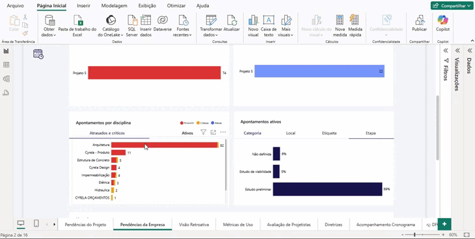Open the Modelagem ribbon tab
This screenshot has height=239, width=475.
click(x=115, y=5)
